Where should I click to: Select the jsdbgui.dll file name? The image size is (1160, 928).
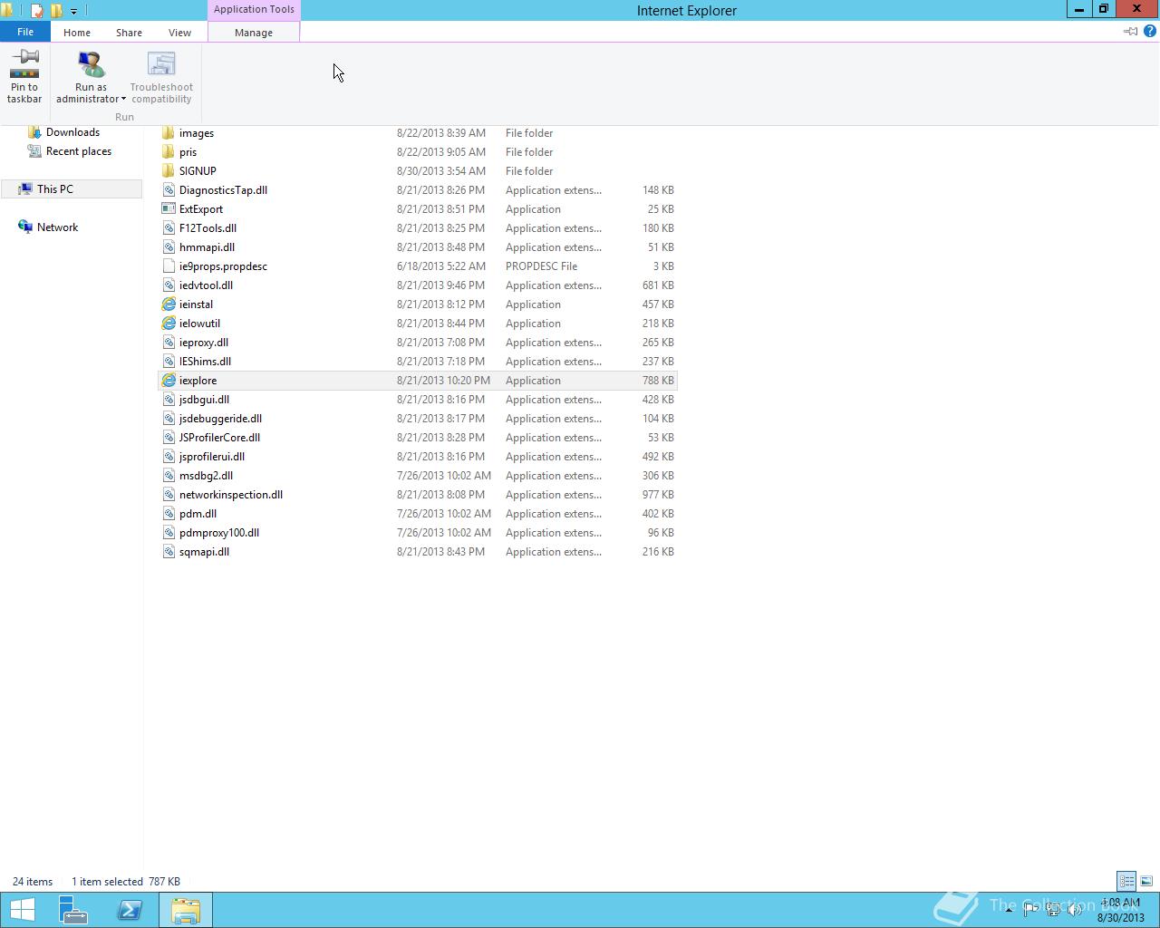204,400
